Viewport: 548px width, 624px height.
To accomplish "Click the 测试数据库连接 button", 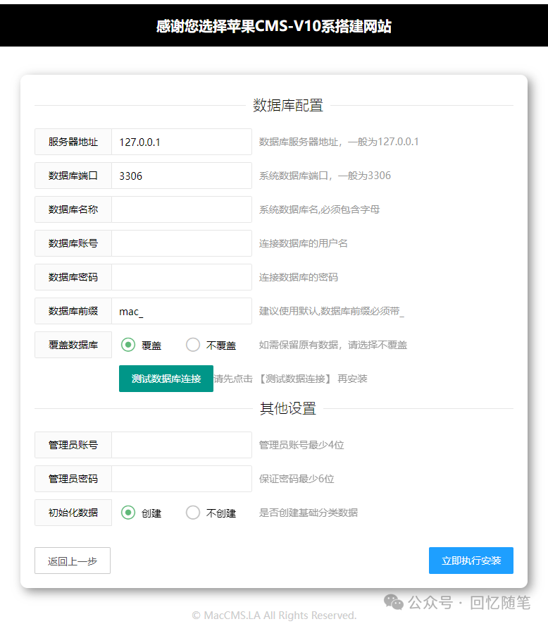I will pos(166,379).
